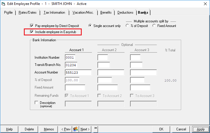Click the Help button
Screen dimensions: 210x133
9,129
